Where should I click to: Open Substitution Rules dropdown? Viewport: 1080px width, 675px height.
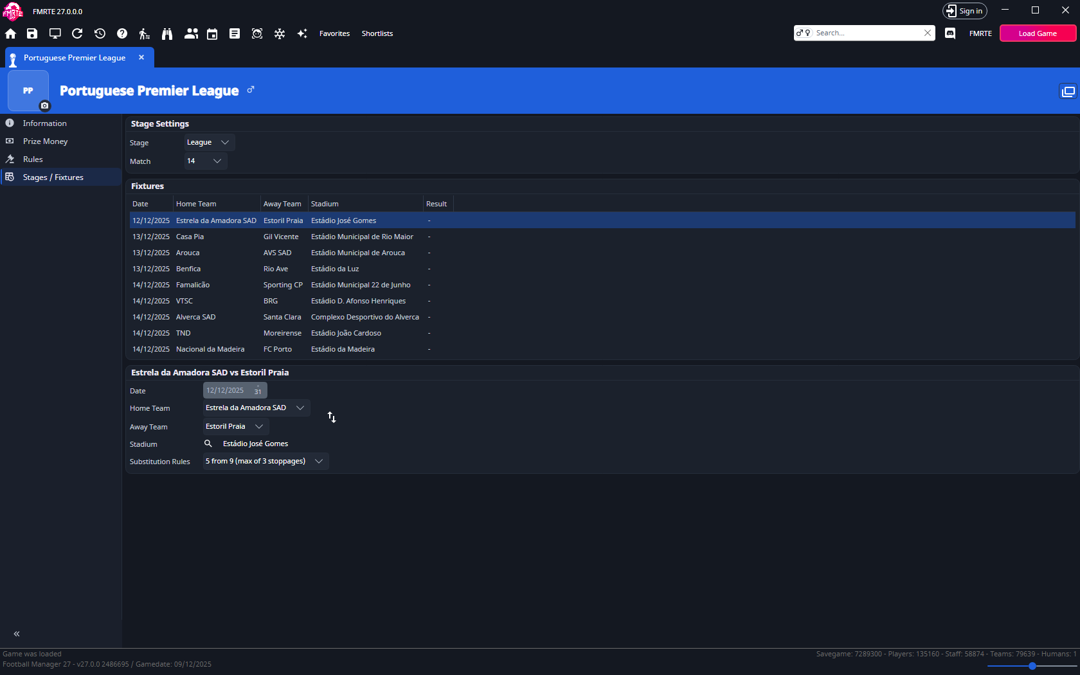tap(265, 461)
